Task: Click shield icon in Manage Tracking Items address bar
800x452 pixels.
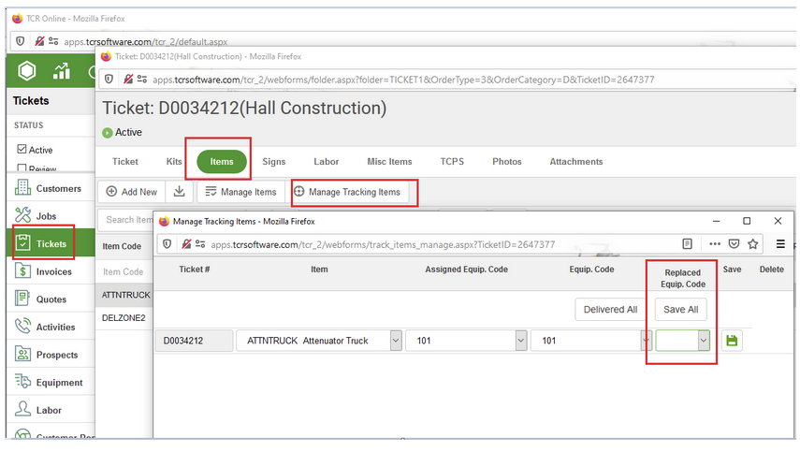Action: point(167,244)
